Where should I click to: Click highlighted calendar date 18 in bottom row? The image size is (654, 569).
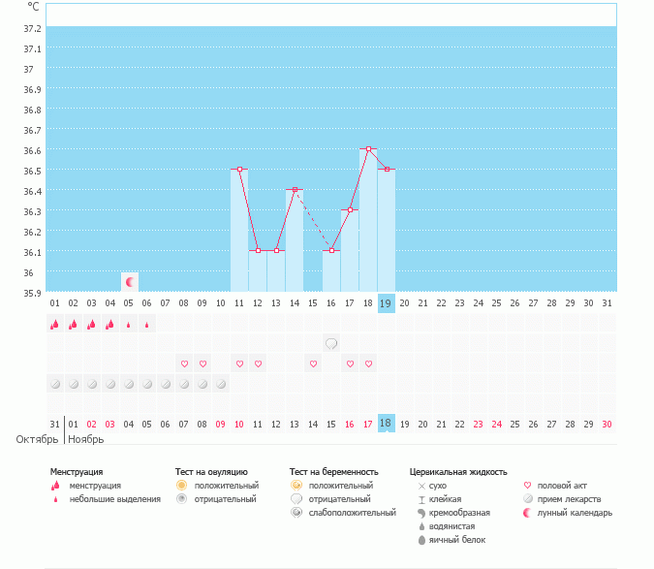coord(387,424)
